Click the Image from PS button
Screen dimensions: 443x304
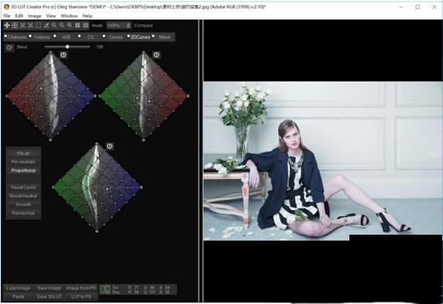[x=81, y=288]
